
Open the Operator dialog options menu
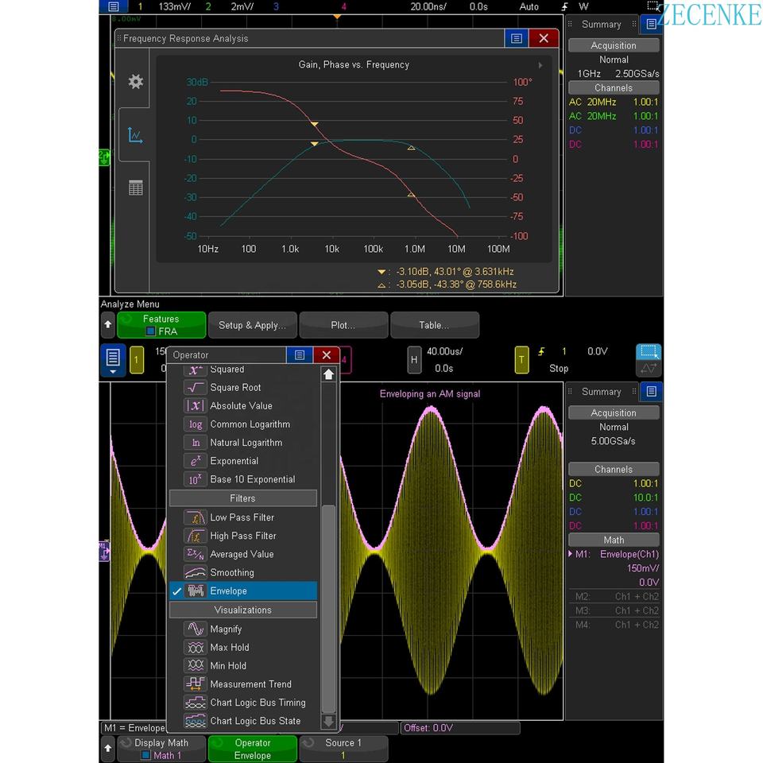pyautogui.click(x=299, y=355)
